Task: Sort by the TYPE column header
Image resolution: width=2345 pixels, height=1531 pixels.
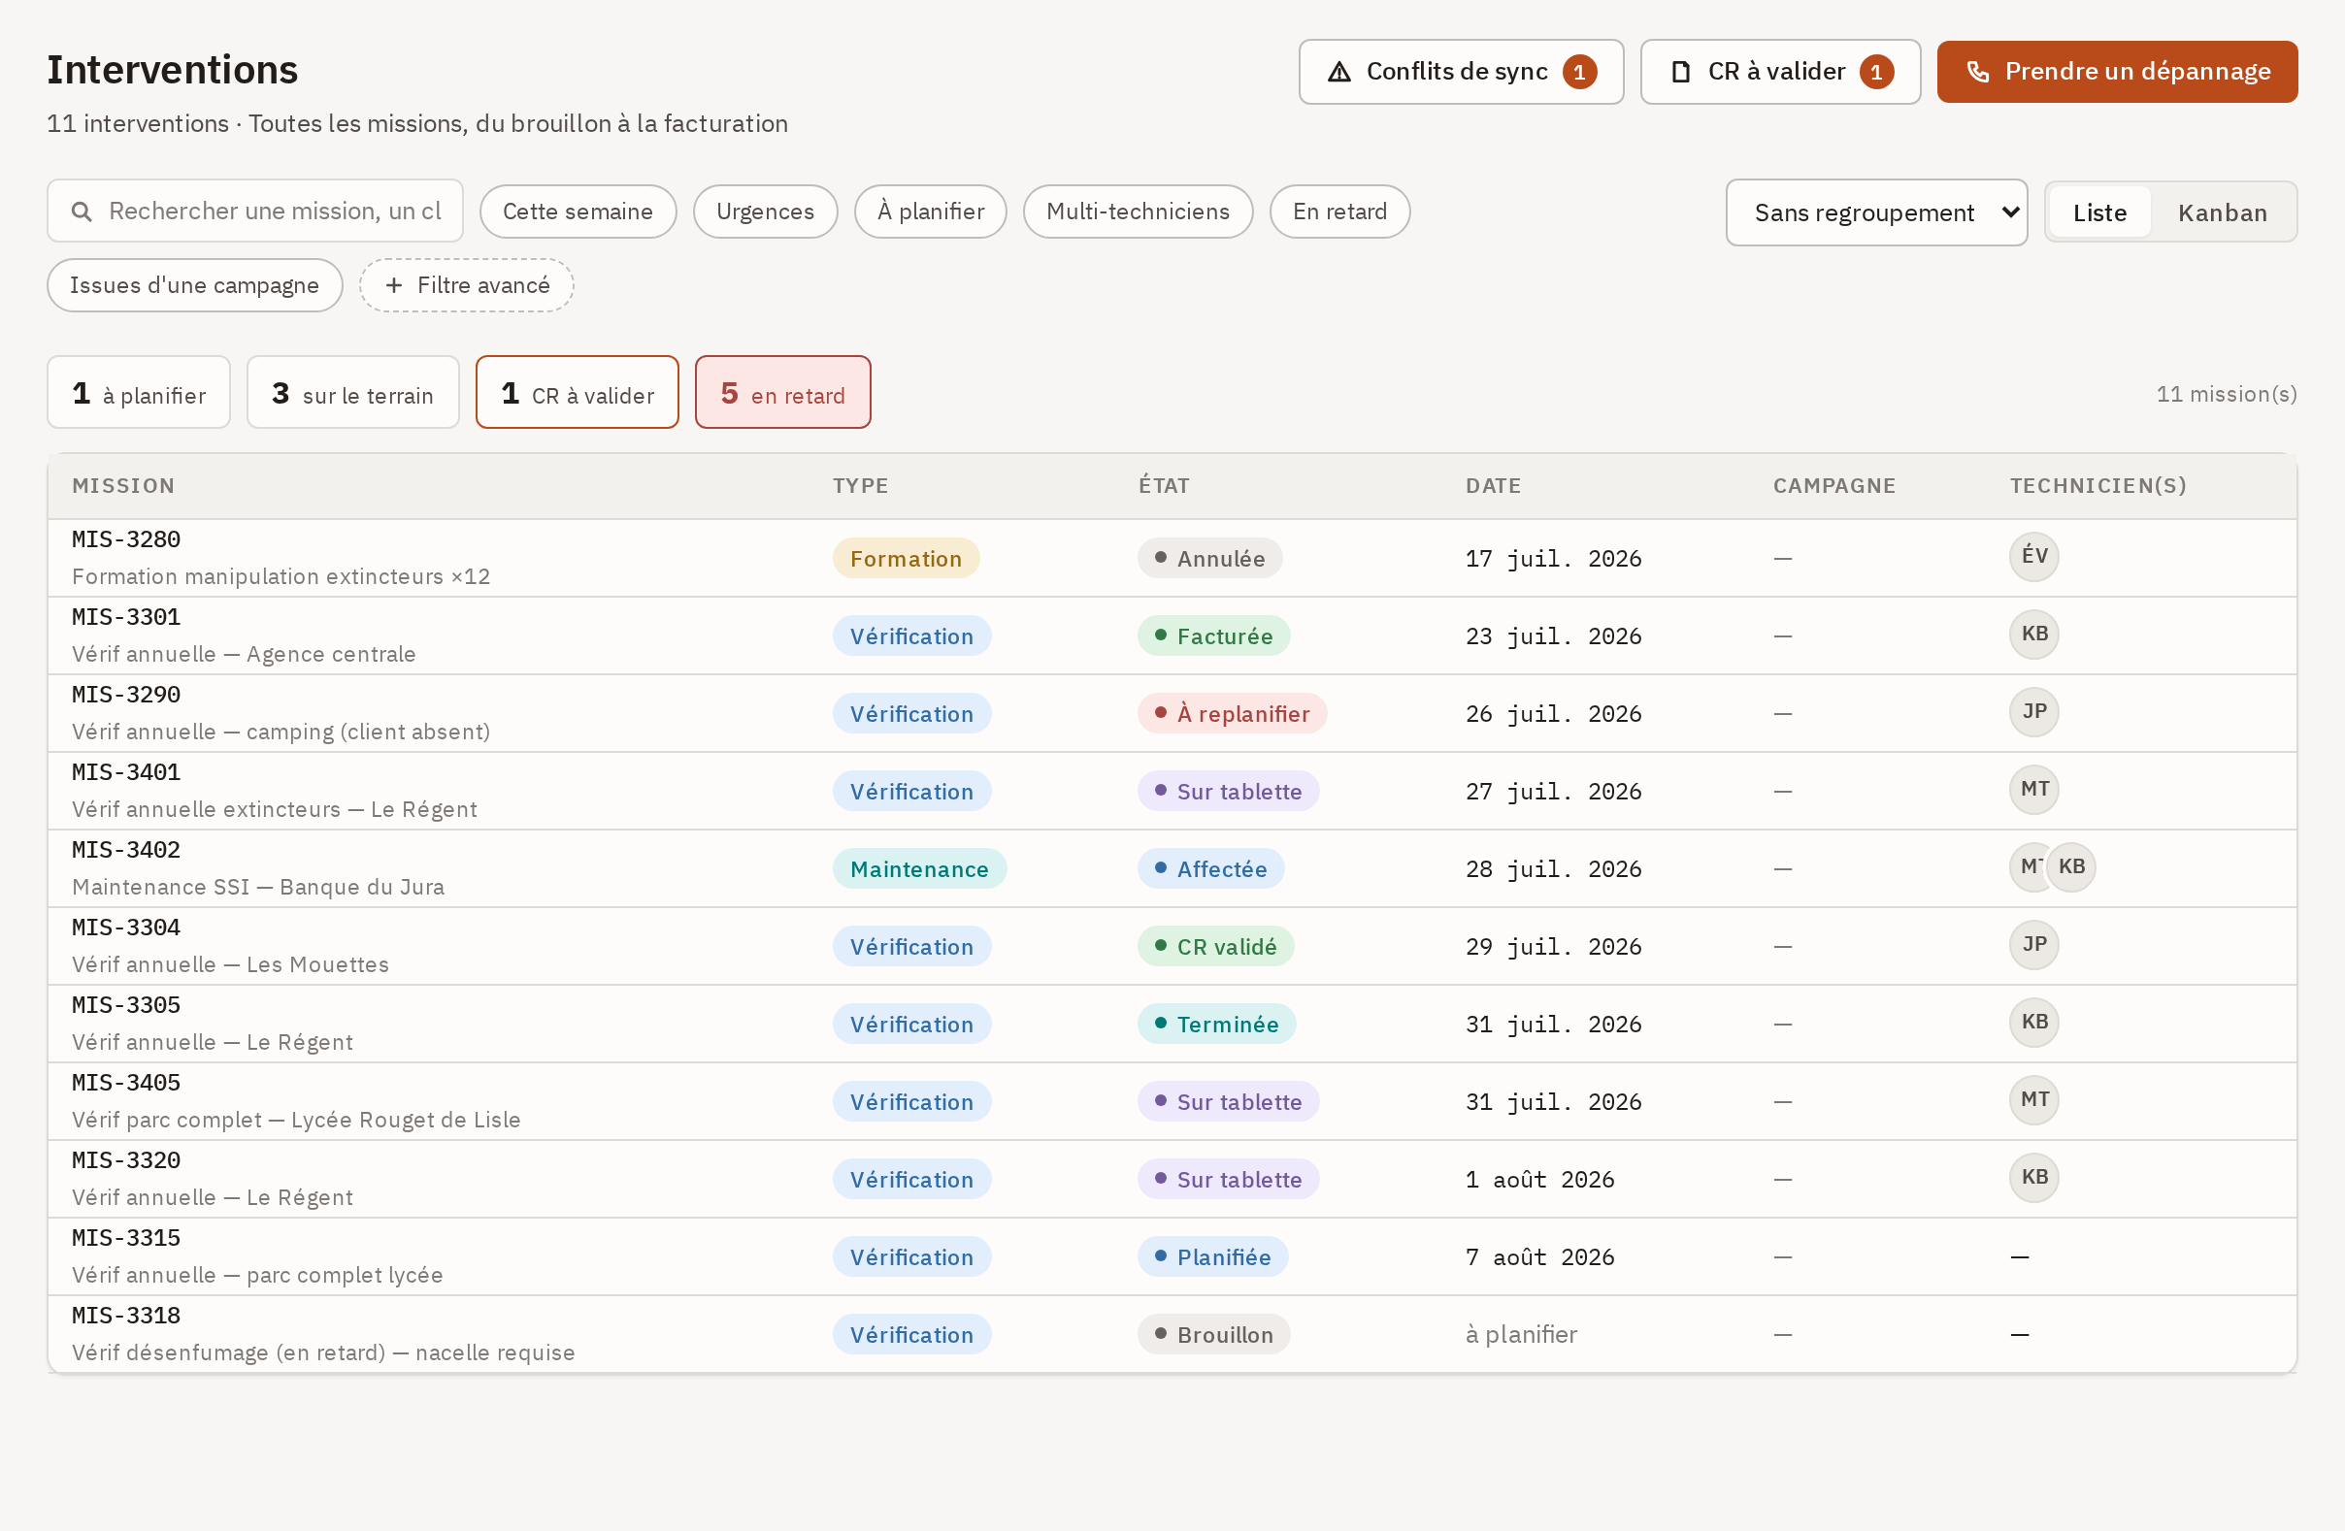Action: tap(860, 486)
